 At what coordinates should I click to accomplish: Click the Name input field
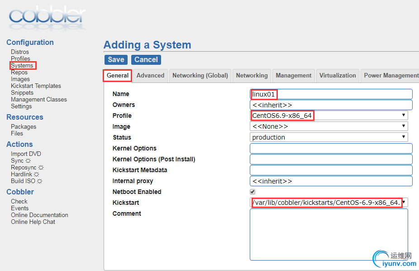click(331, 94)
